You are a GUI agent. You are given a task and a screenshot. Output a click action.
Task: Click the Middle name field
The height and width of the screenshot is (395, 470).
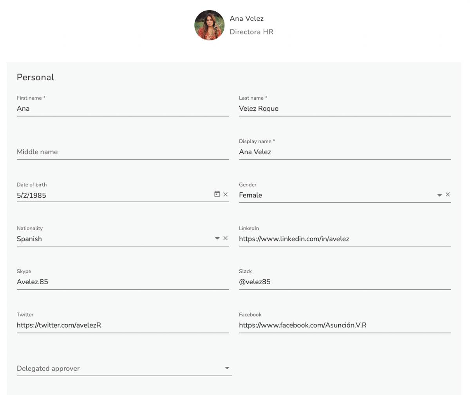click(x=117, y=152)
